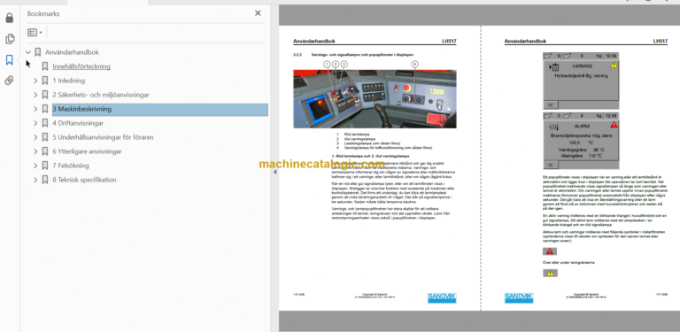Screen dimensions: 680x332
Task: Click bookmark icon beside 1 Inledning
Action: (x=45, y=81)
